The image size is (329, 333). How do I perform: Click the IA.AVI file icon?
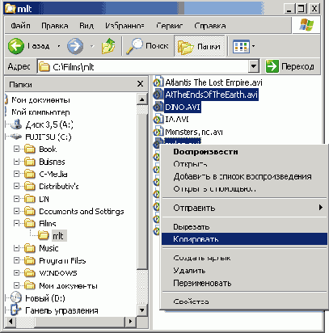158,119
